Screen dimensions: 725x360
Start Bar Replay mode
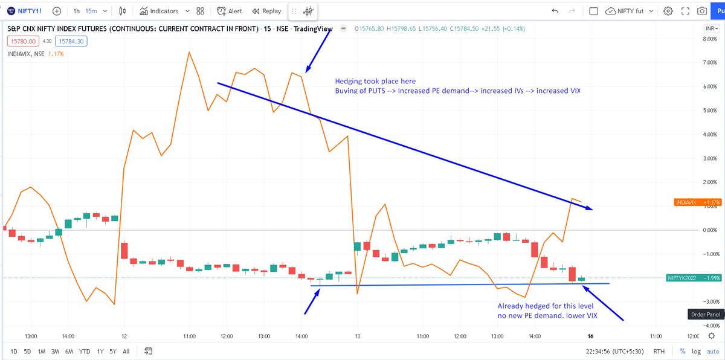(266, 11)
